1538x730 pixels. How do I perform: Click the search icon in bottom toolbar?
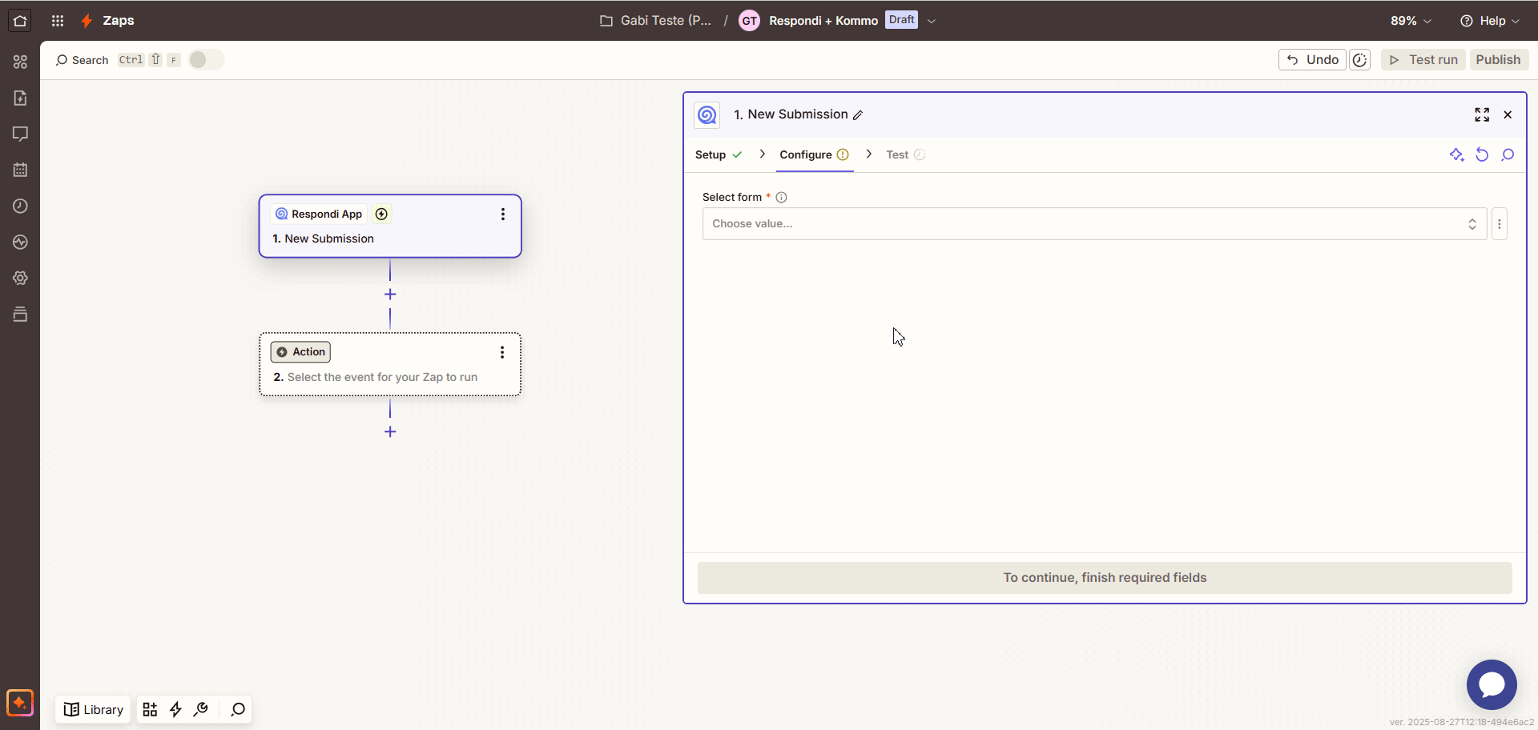[238, 710]
